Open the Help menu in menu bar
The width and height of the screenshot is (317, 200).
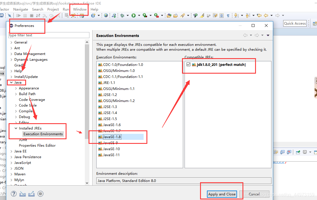pyautogui.click(x=94, y=9)
